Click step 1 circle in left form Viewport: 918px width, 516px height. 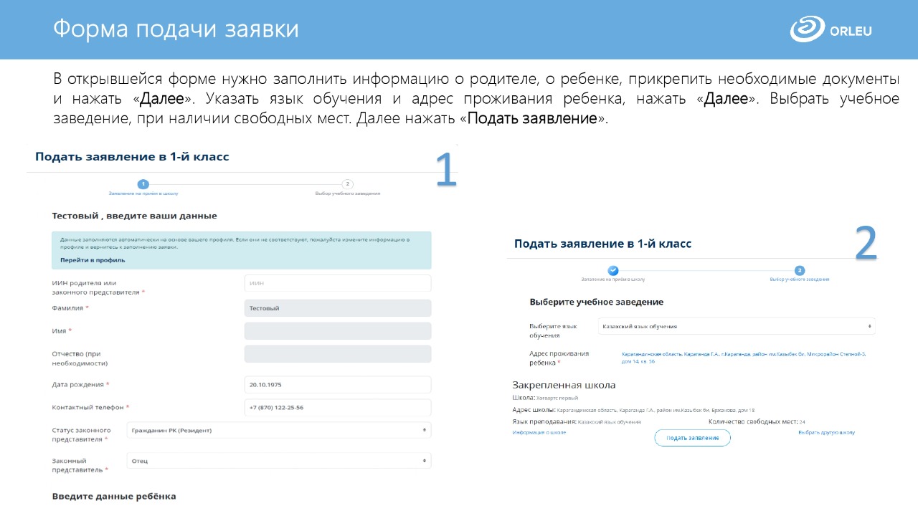click(143, 184)
